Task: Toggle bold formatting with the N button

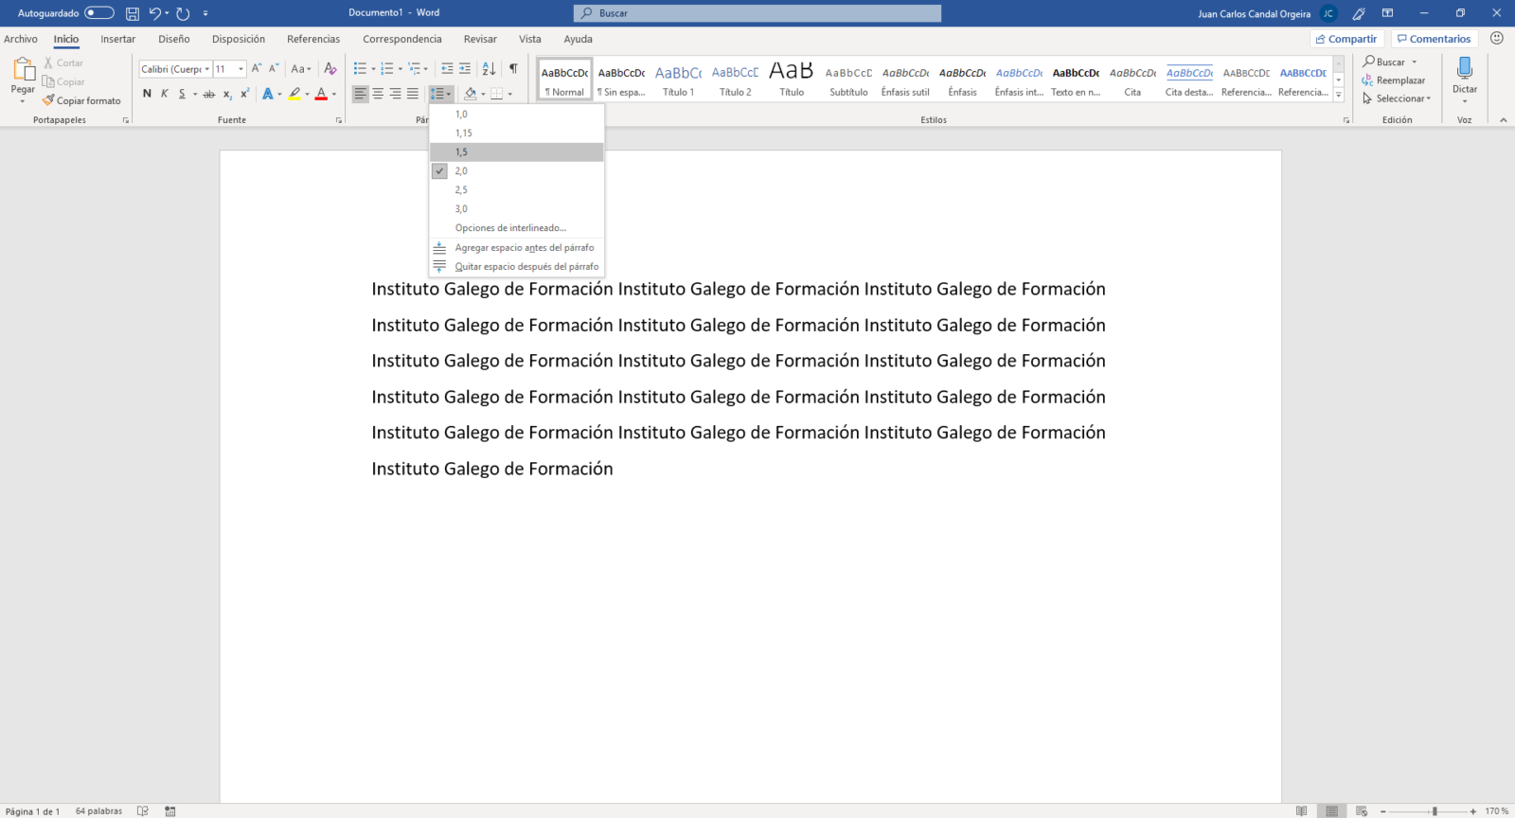Action: click(x=147, y=94)
